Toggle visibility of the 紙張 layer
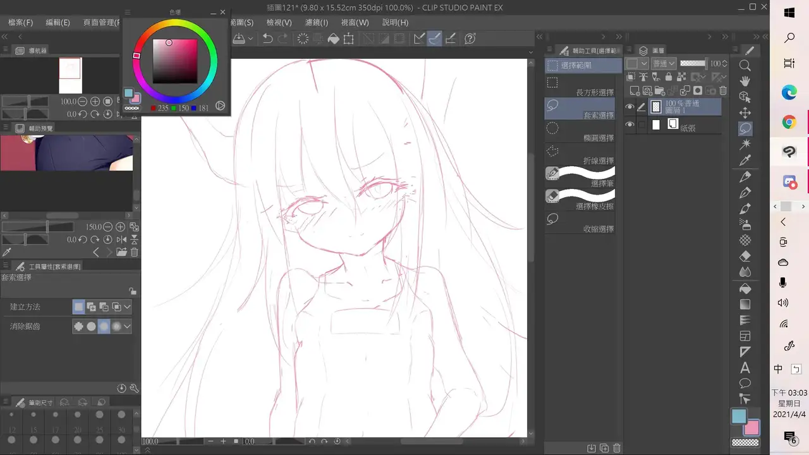 coord(630,125)
